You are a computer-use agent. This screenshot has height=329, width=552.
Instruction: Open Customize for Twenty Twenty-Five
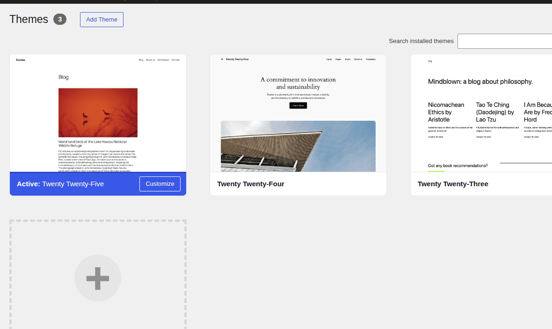pyautogui.click(x=160, y=184)
